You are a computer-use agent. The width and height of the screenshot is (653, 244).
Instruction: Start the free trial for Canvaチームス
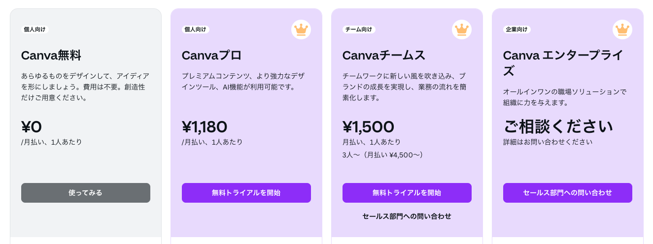tap(407, 193)
